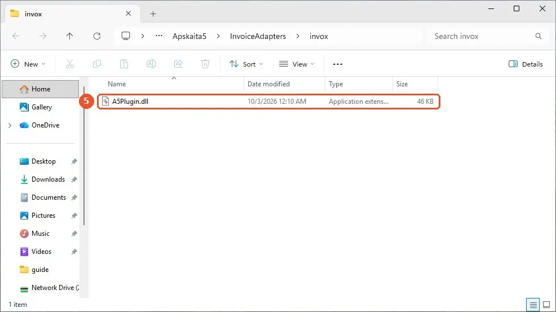Sort by Date modified column
This screenshot has width=556, height=312.
pos(268,84)
